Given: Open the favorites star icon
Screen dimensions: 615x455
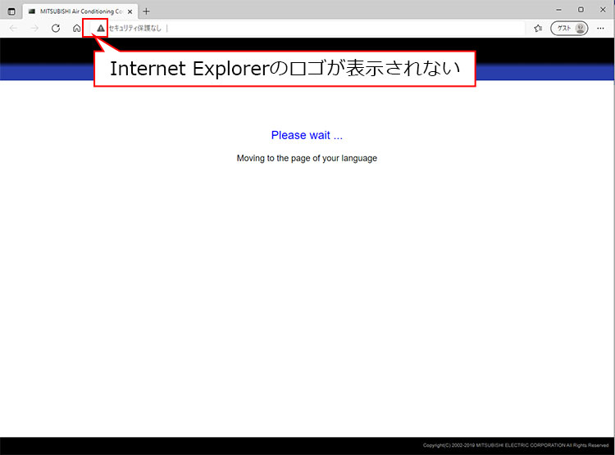Looking at the screenshot, I should click(x=538, y=28).
